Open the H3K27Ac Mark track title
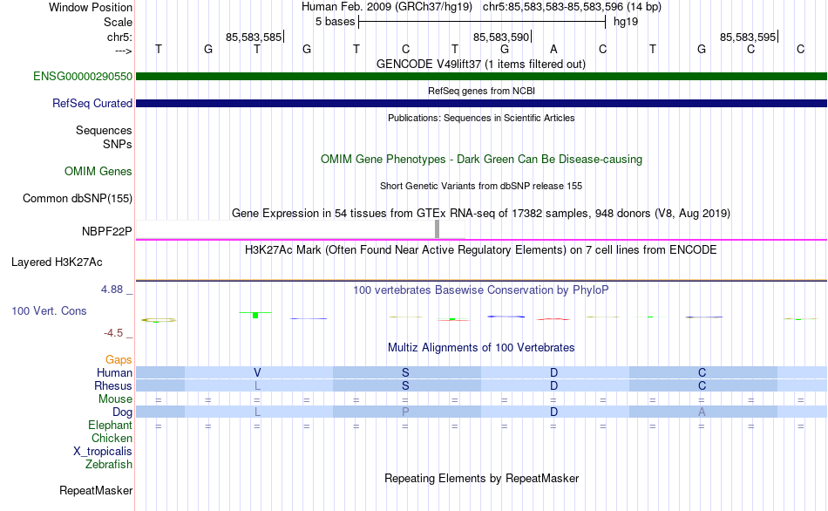828x511 pixels. coord(481,249)
